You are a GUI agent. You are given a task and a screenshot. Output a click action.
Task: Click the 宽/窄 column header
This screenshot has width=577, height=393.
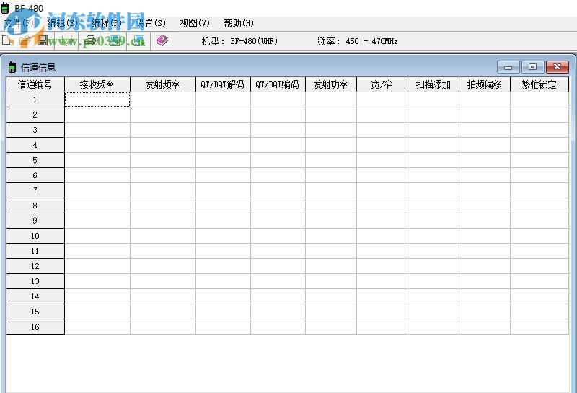point(382,84)
